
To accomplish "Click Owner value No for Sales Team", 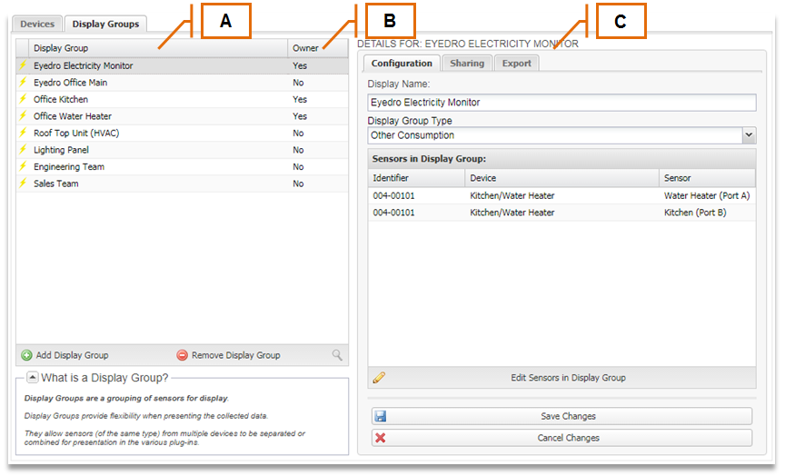I will (298, 183).
